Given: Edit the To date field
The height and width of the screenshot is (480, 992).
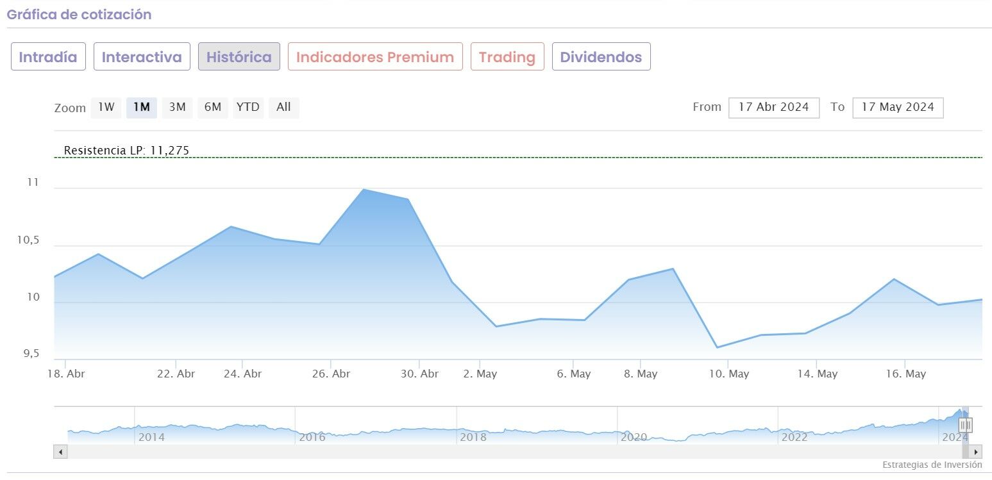Looking at the screenshot, I should pos(897,108).
